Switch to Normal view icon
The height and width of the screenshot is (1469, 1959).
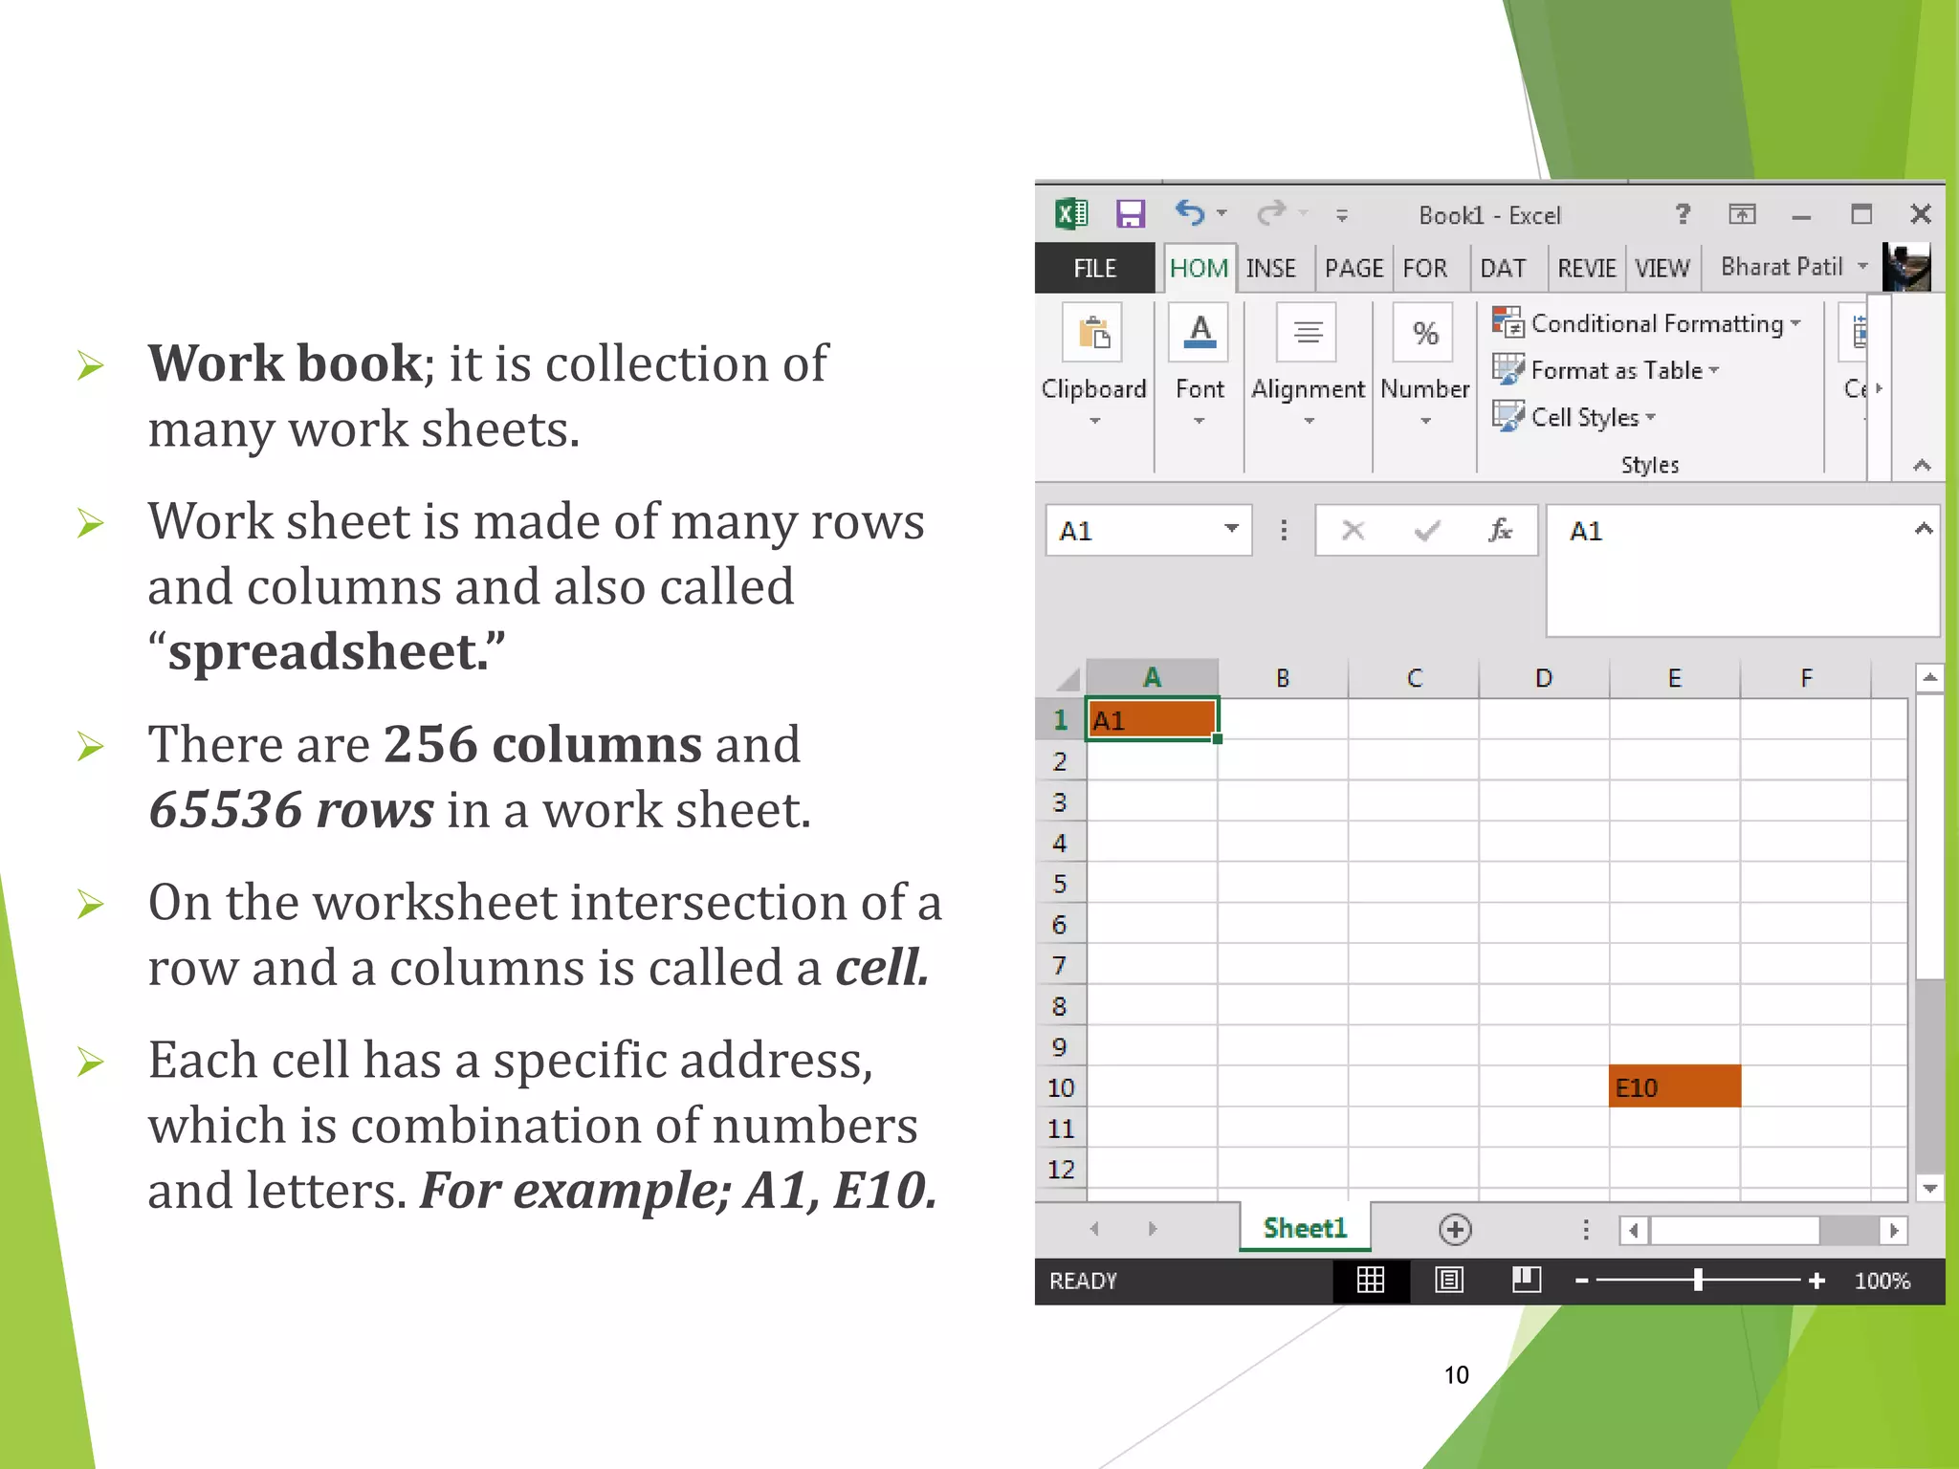click(x=1371, y=1280)
